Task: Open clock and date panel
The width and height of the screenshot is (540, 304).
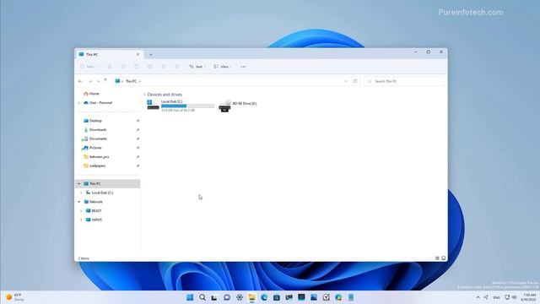Action: [529, 297]
